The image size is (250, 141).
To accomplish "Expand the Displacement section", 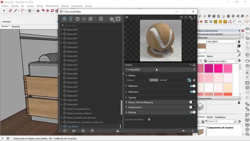I will click(x=126, y=107).
